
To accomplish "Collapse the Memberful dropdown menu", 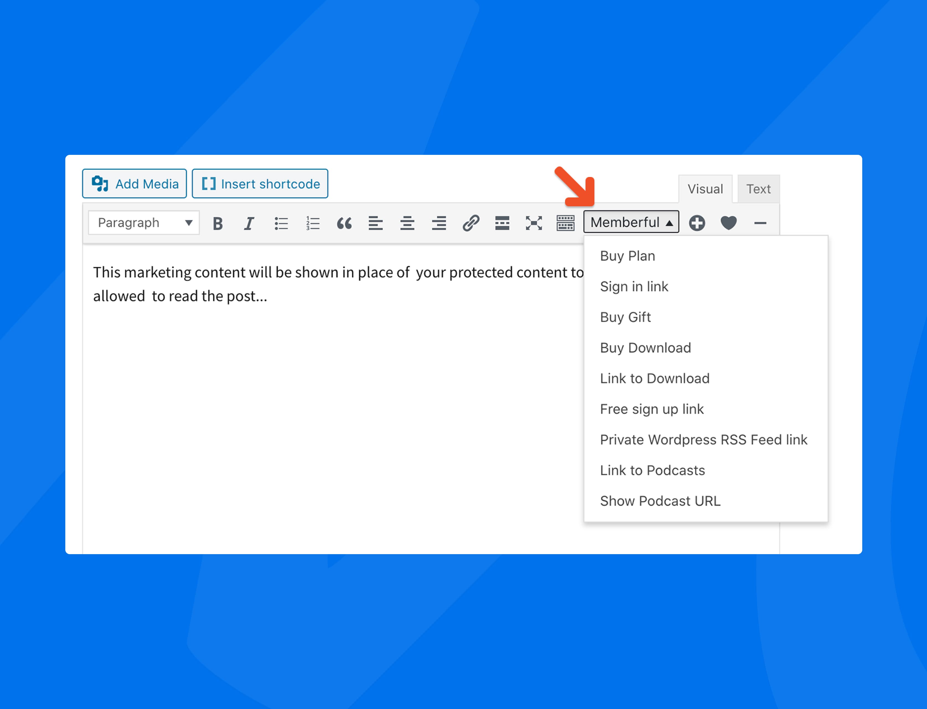I will click(631, 222).
